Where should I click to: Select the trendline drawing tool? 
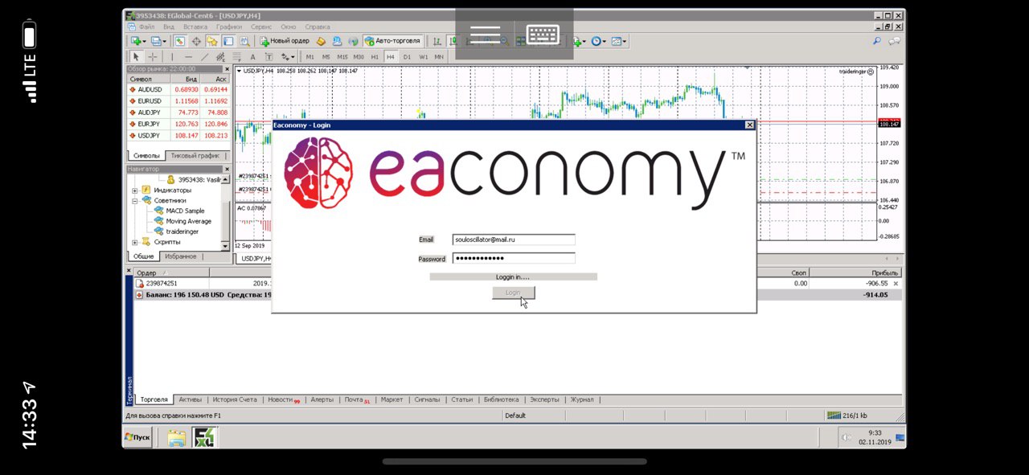coord(204,57)
